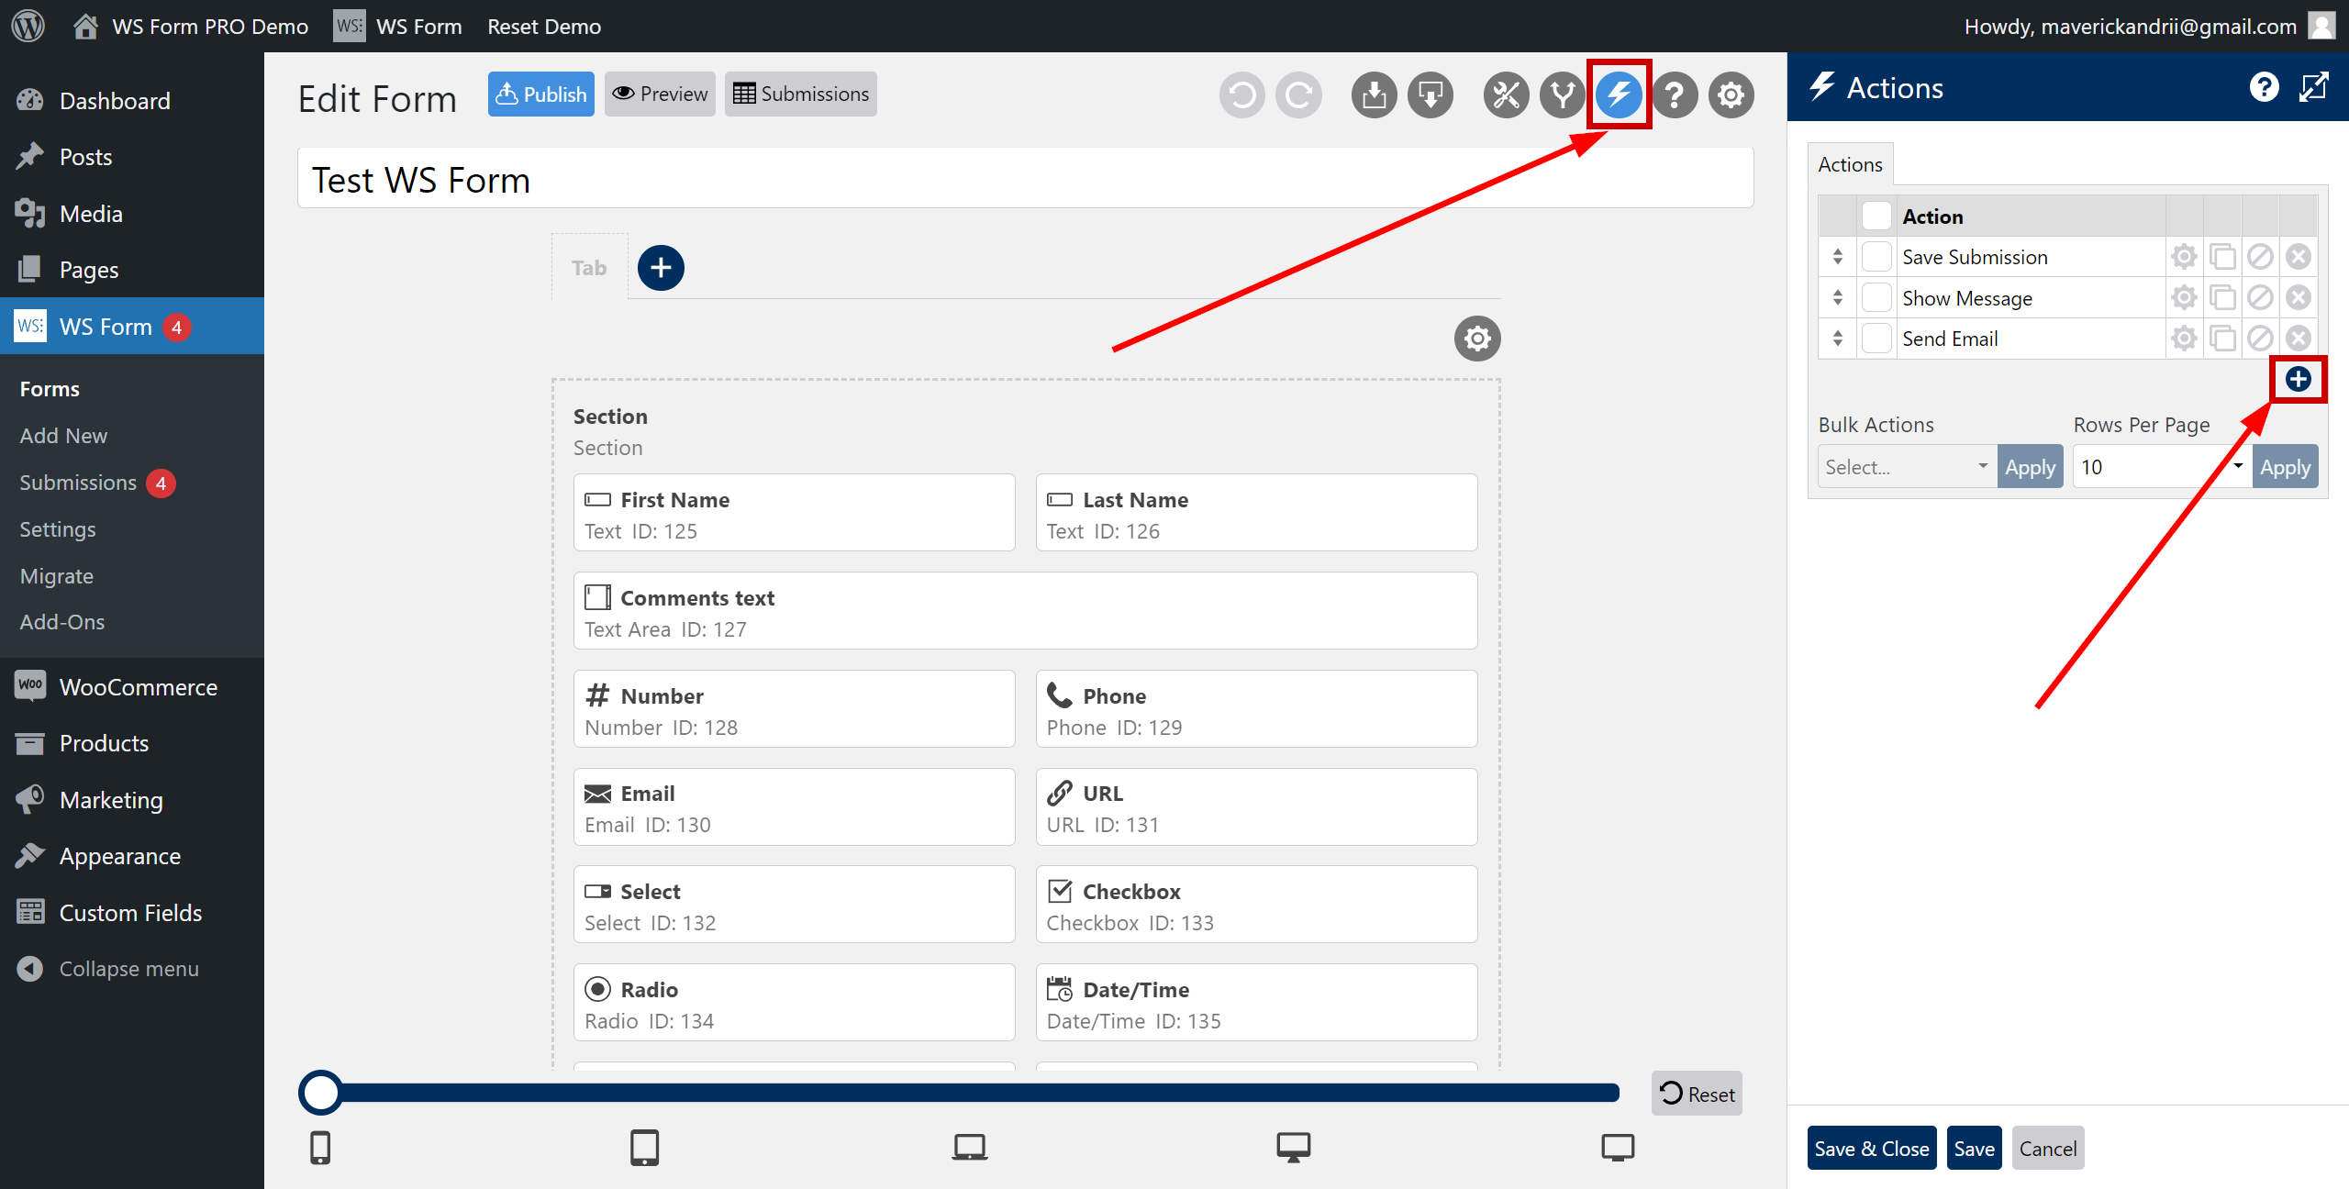Click the undo circular arrow icon
Viewport: 2349px width, 1189px height.
coord(1242,94)
